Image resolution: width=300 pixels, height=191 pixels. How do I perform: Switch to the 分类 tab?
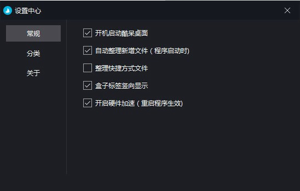point(33,53)
